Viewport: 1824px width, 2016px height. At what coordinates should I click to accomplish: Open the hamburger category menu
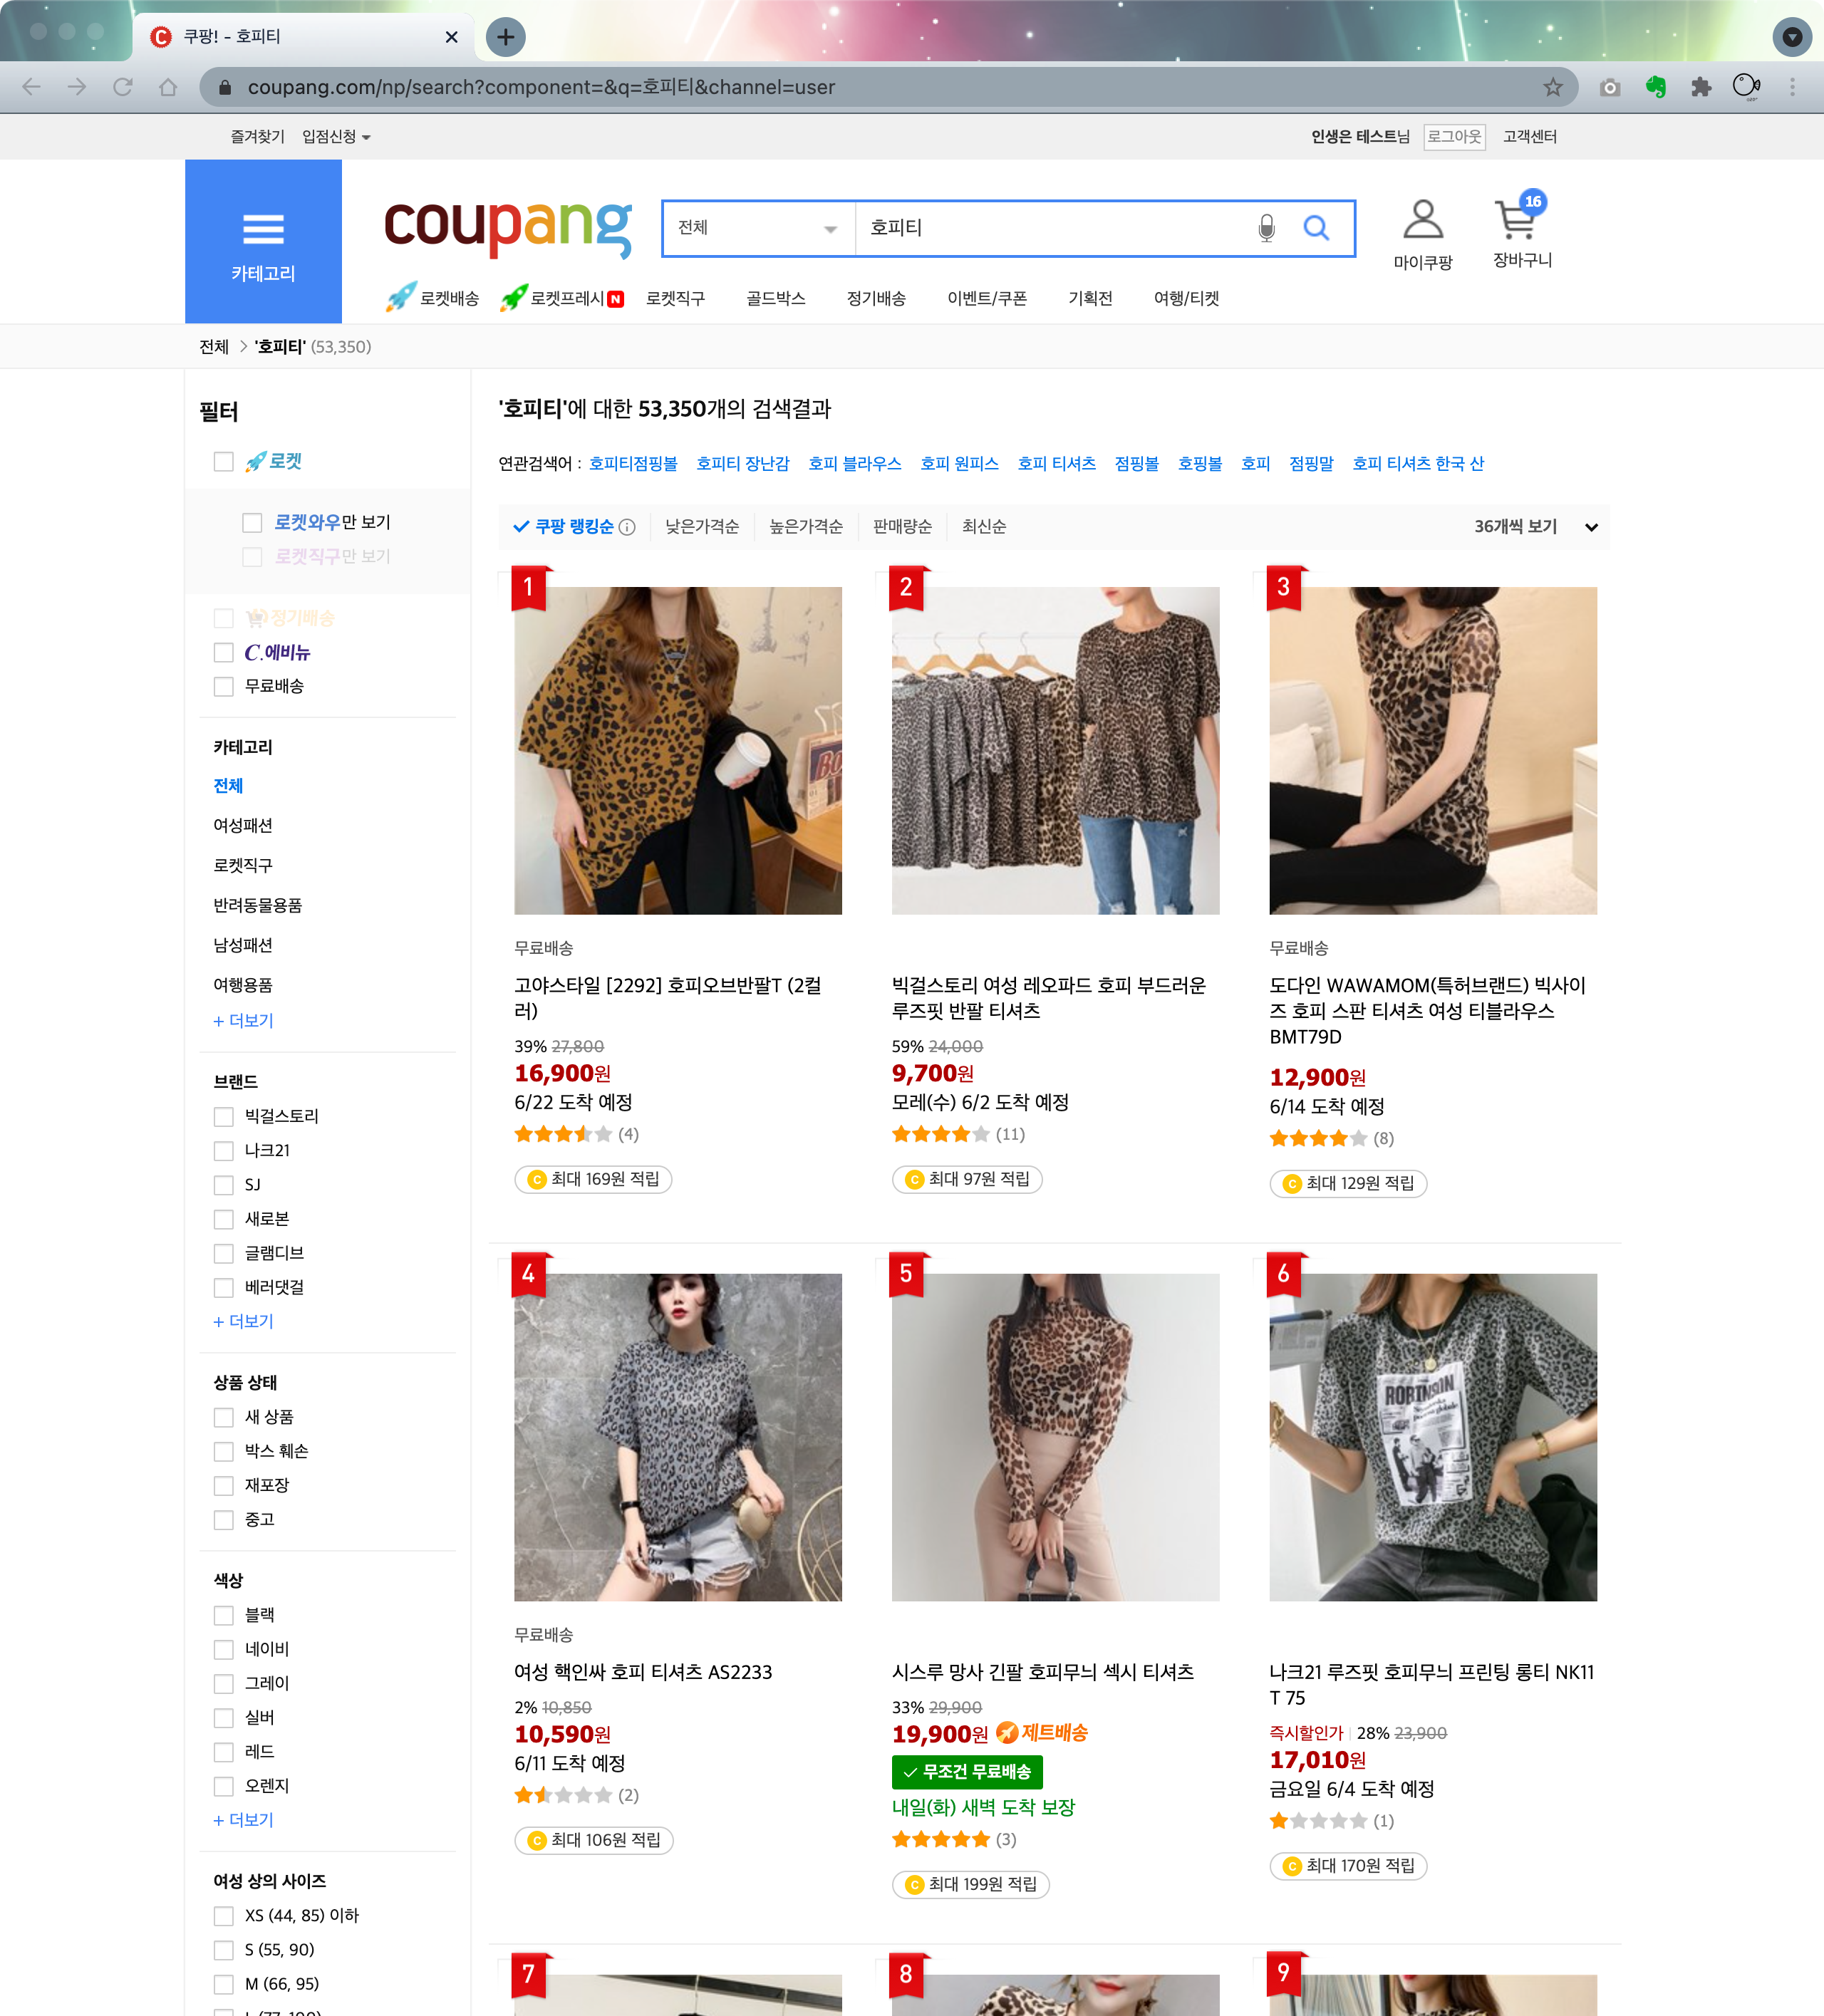click(263, 231)
